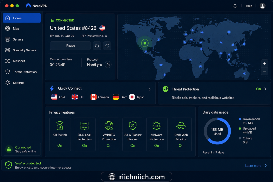Screen dimensions: 273x182
Task: Go to the Home section
Action: point(22,18)
